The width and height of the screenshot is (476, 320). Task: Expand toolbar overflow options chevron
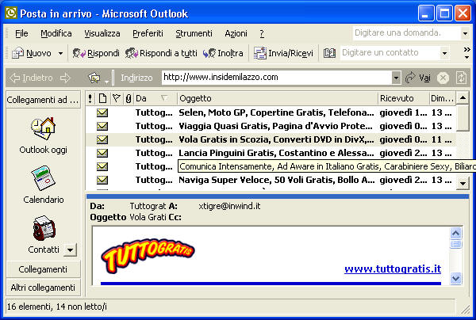pyautogui.click(x=467, y=53)
